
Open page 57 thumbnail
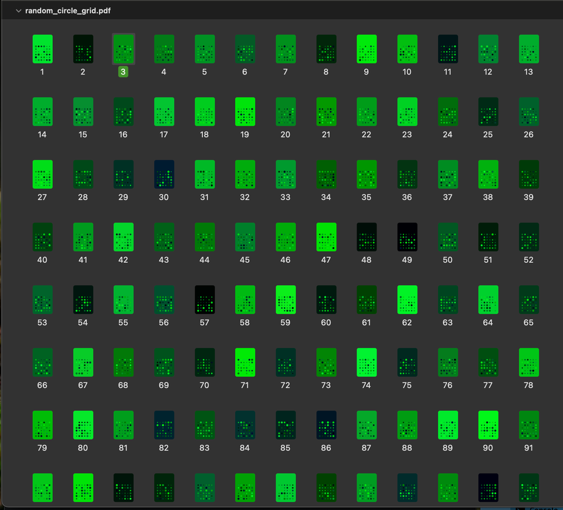click(x=204, y=300)
